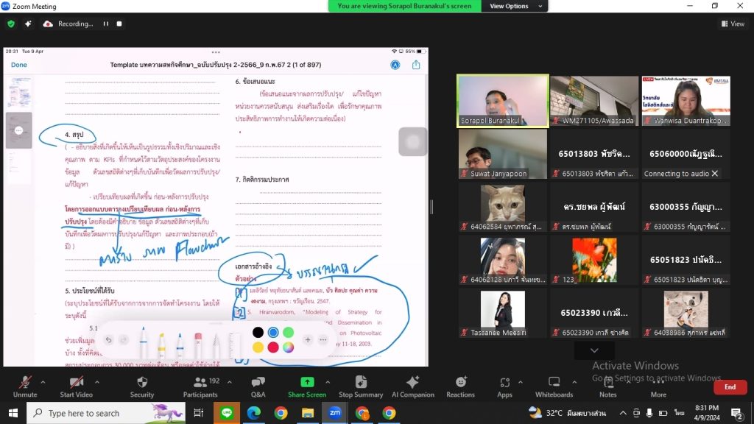Click the AI Companion sparkle icon near Recording
Viewport: 754px width, 424px height.
click(x=28, y=24)
